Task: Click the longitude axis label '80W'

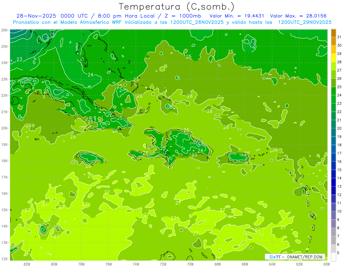Action: click(54, 264)
